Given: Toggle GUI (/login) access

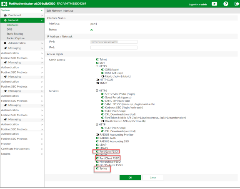Looking at the screenshot, I should pyautogui.click(x=102, y=70).
